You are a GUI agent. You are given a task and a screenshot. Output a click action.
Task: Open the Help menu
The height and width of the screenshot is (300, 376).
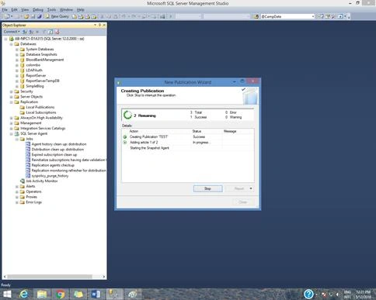[80, 9]
